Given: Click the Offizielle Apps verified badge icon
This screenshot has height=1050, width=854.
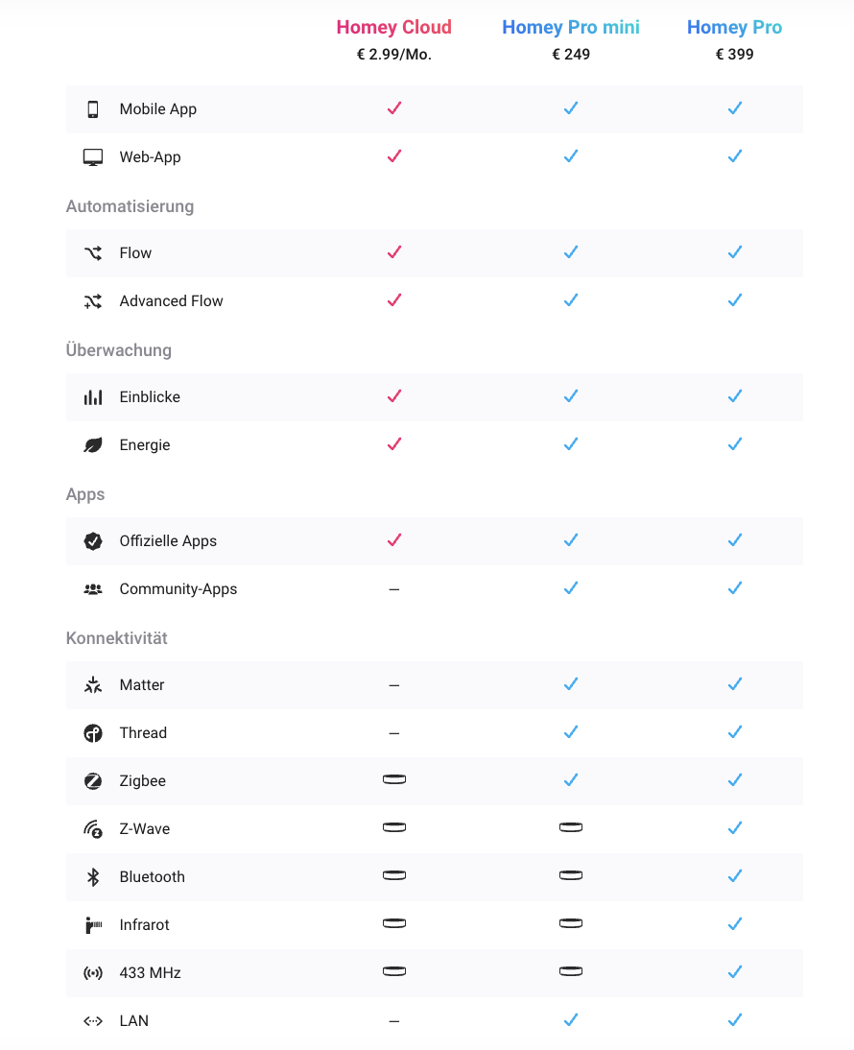Looking at the screenshot, I should coord(93,541).
